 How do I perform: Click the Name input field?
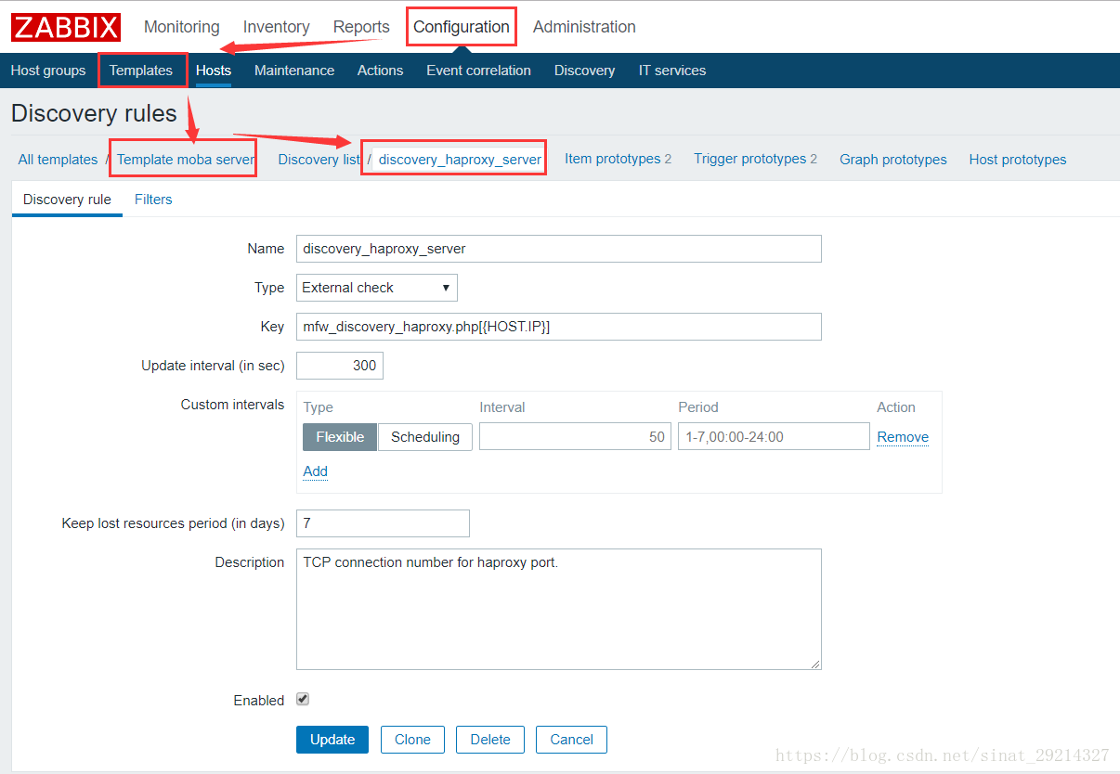coord(559,249)
